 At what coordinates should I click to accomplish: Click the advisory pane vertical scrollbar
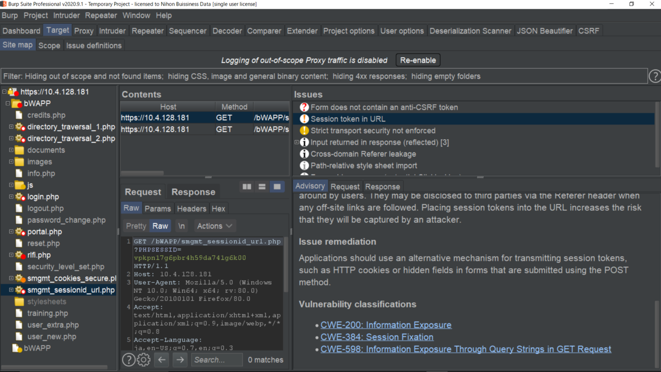(x=657, y=327)
